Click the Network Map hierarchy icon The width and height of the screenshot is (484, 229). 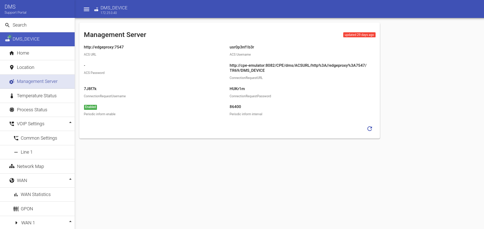(x=11, y=167)
